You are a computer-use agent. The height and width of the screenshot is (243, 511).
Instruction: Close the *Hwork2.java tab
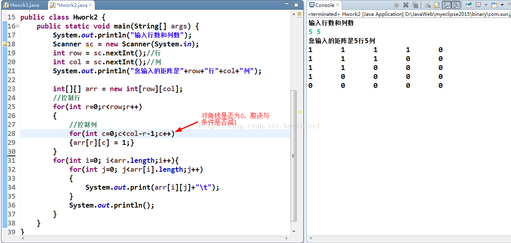click(x=91, y=5)
